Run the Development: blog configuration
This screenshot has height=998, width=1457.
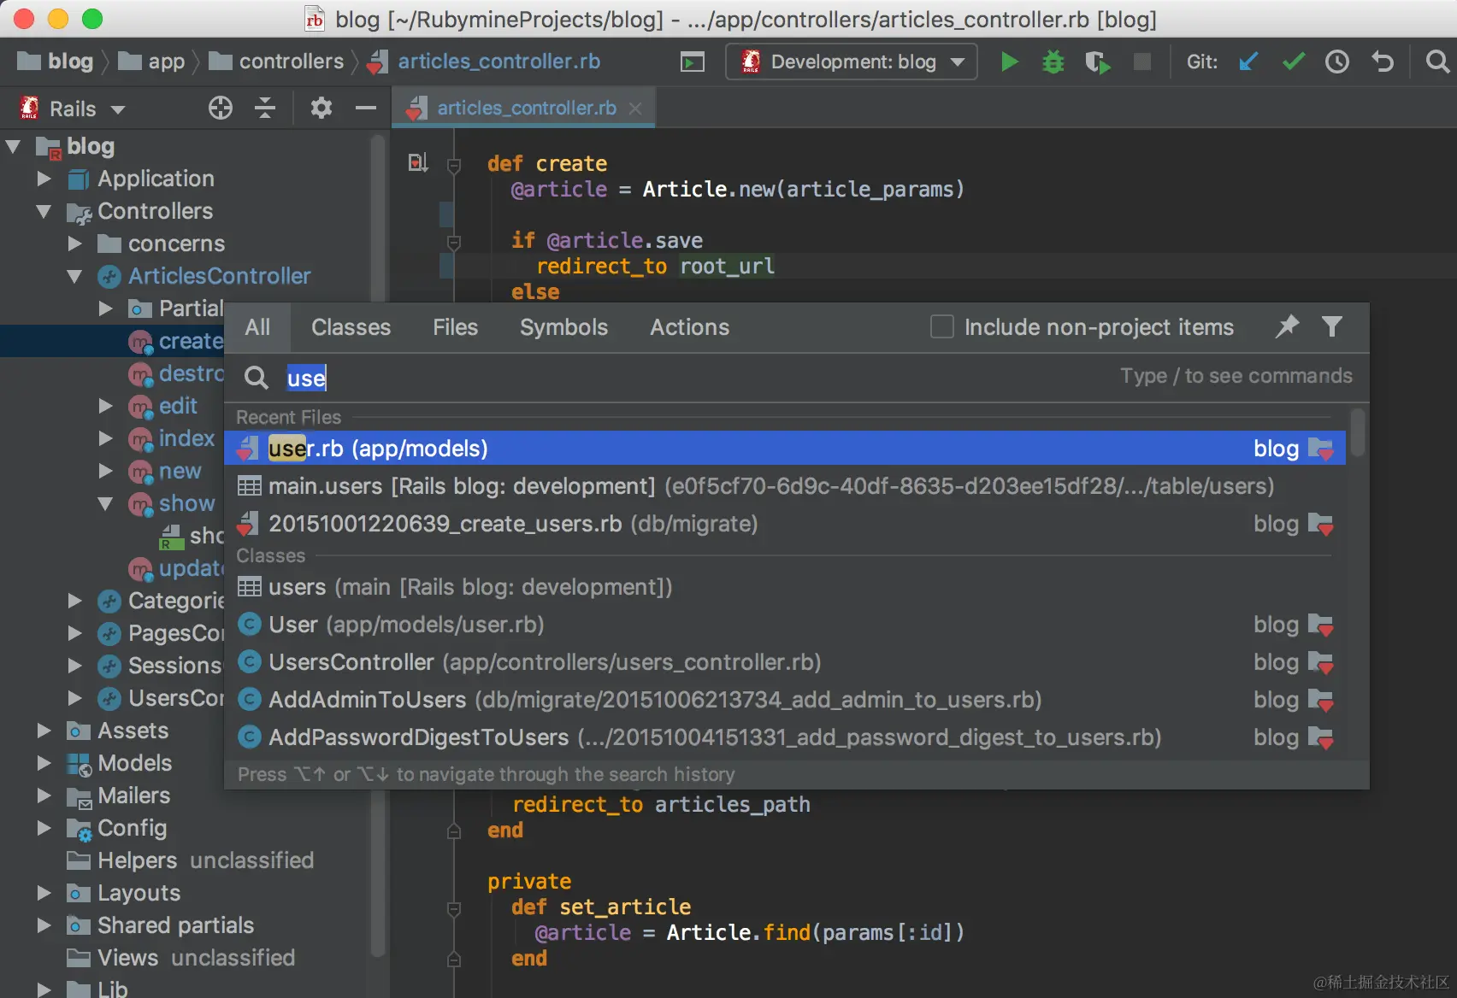pyautogui.click(x=1009, y=62)
